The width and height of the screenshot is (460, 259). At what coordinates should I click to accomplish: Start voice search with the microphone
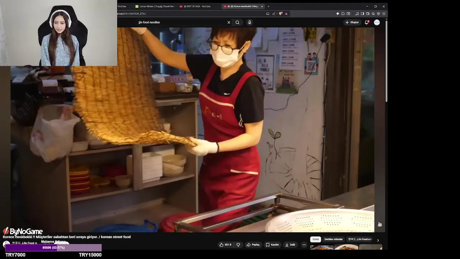pos(249,22)
